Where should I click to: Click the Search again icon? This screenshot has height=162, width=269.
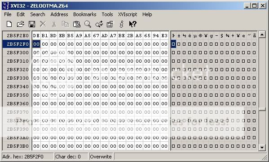[x=99, y=24]
